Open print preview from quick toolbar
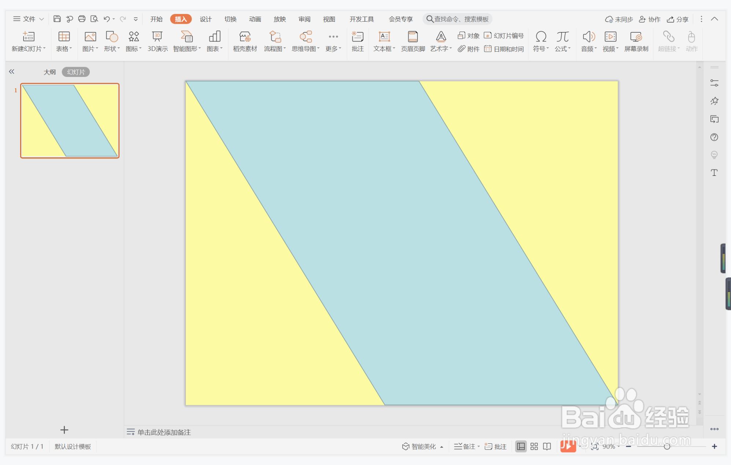 tap(94, 19)
